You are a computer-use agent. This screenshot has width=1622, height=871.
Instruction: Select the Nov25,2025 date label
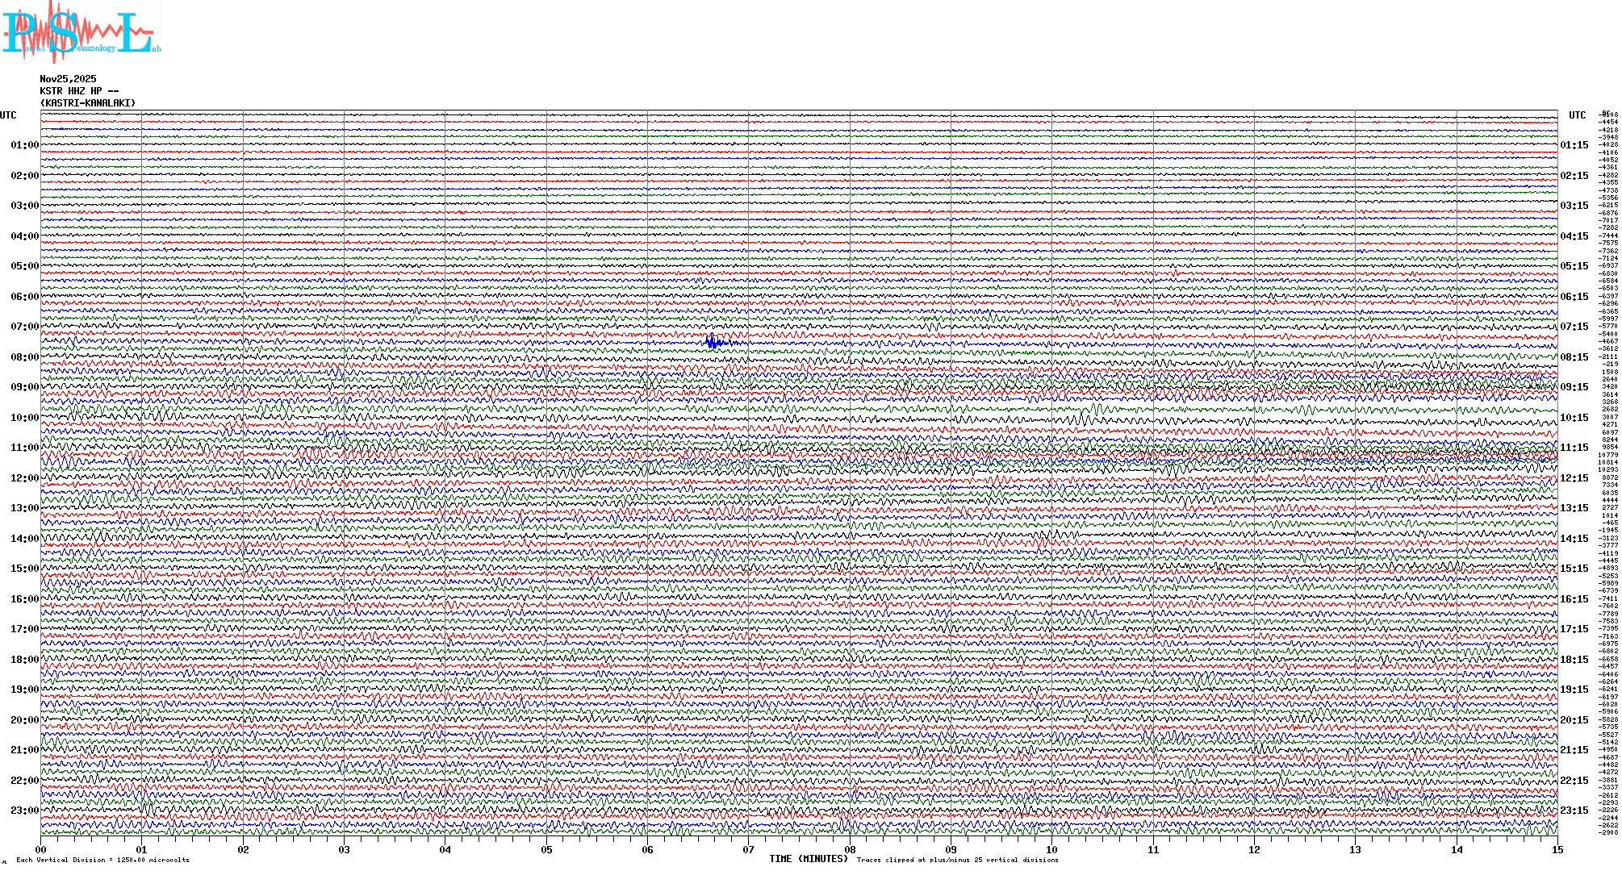(68, 79)
